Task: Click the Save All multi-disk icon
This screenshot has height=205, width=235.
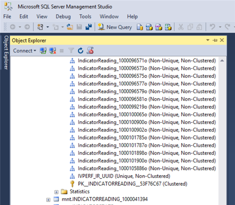Action: [x=89, y=27]
